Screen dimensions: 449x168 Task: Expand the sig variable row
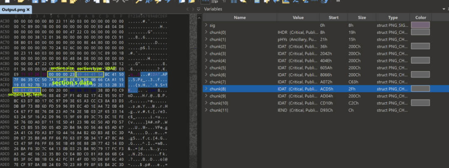(x=206, y=25)
